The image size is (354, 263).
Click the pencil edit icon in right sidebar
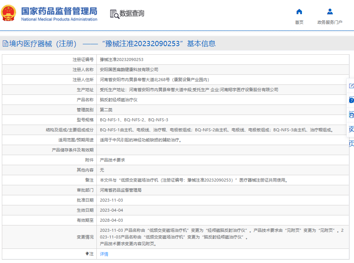(x=351, y=86)
